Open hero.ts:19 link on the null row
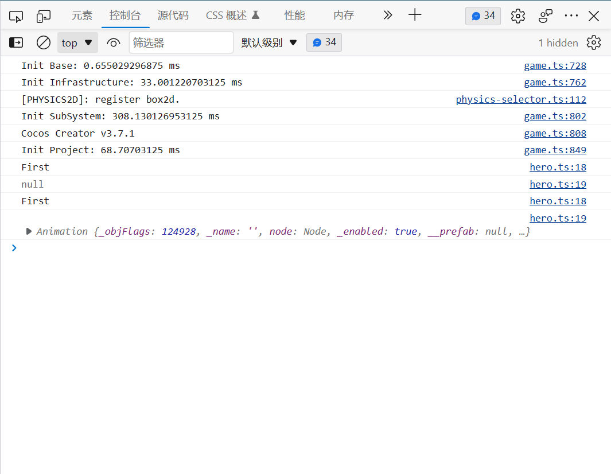This screenshot has height=474, width=611. pyautogui.click(x=558, y=184)
